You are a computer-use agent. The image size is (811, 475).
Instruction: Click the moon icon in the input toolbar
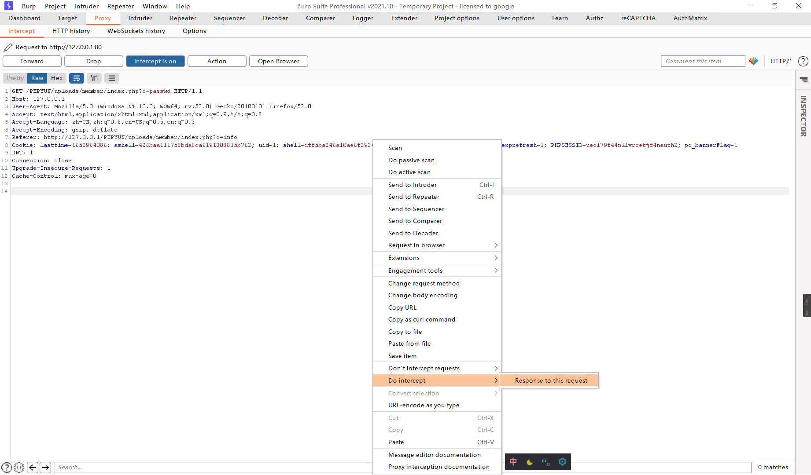(530, 462)
